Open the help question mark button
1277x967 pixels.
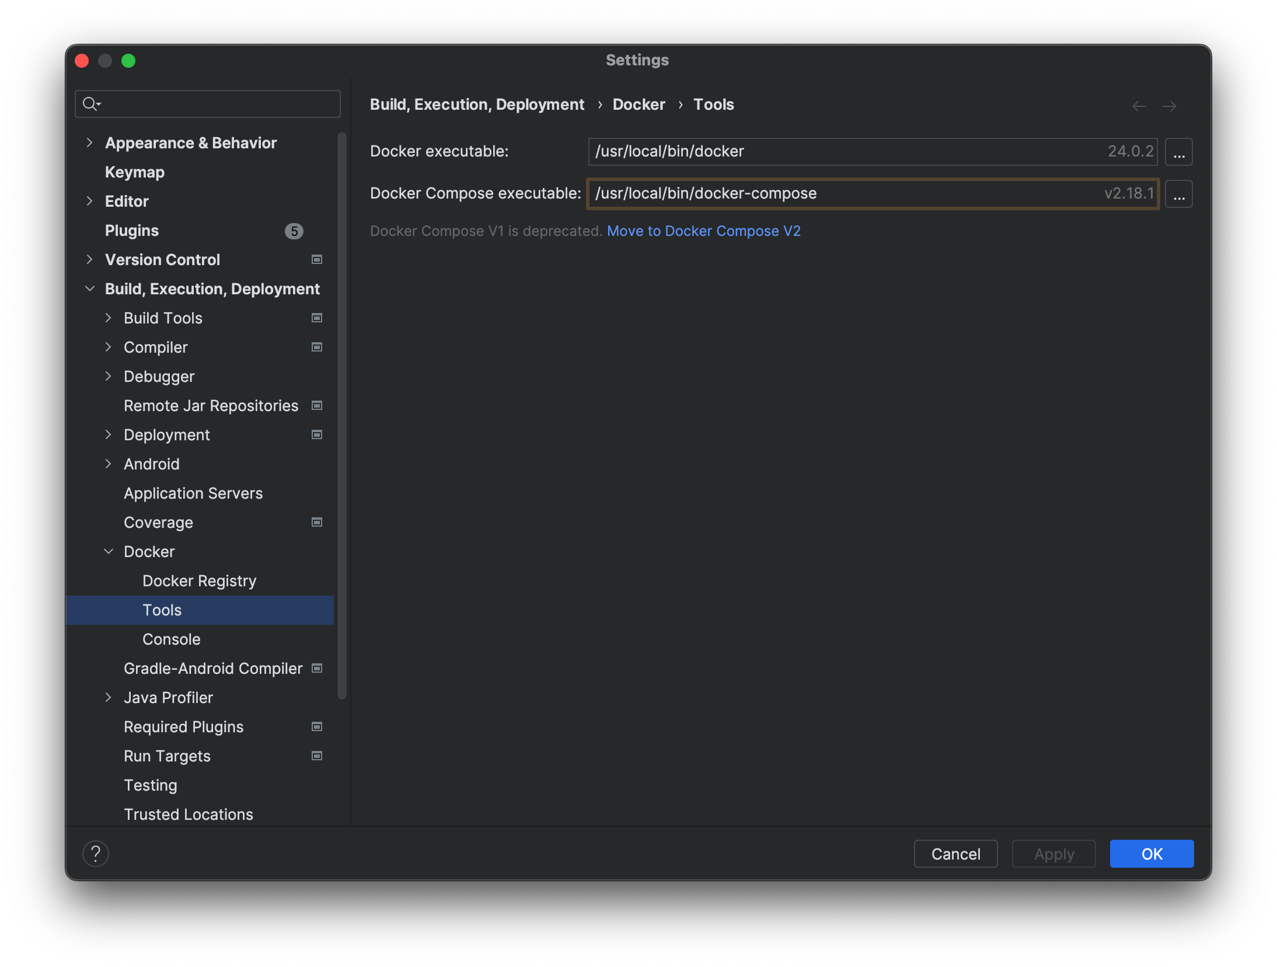pyautogui.click(x=96, y=854)
